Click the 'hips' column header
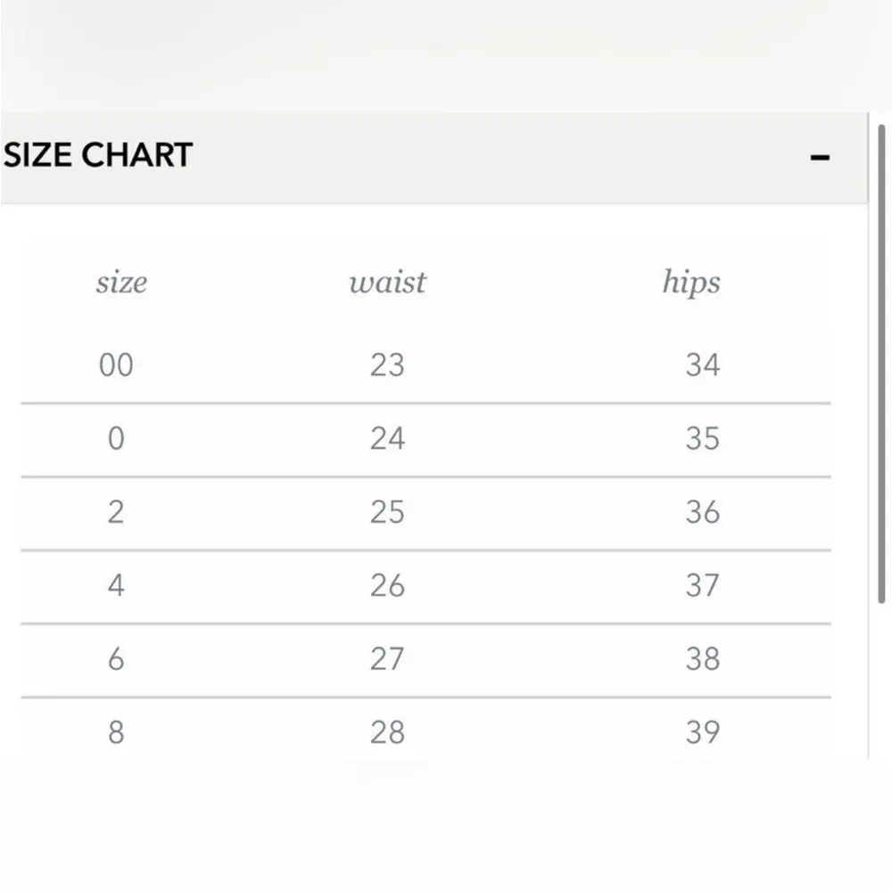This screenshot has width=892, height=892. 691,283
